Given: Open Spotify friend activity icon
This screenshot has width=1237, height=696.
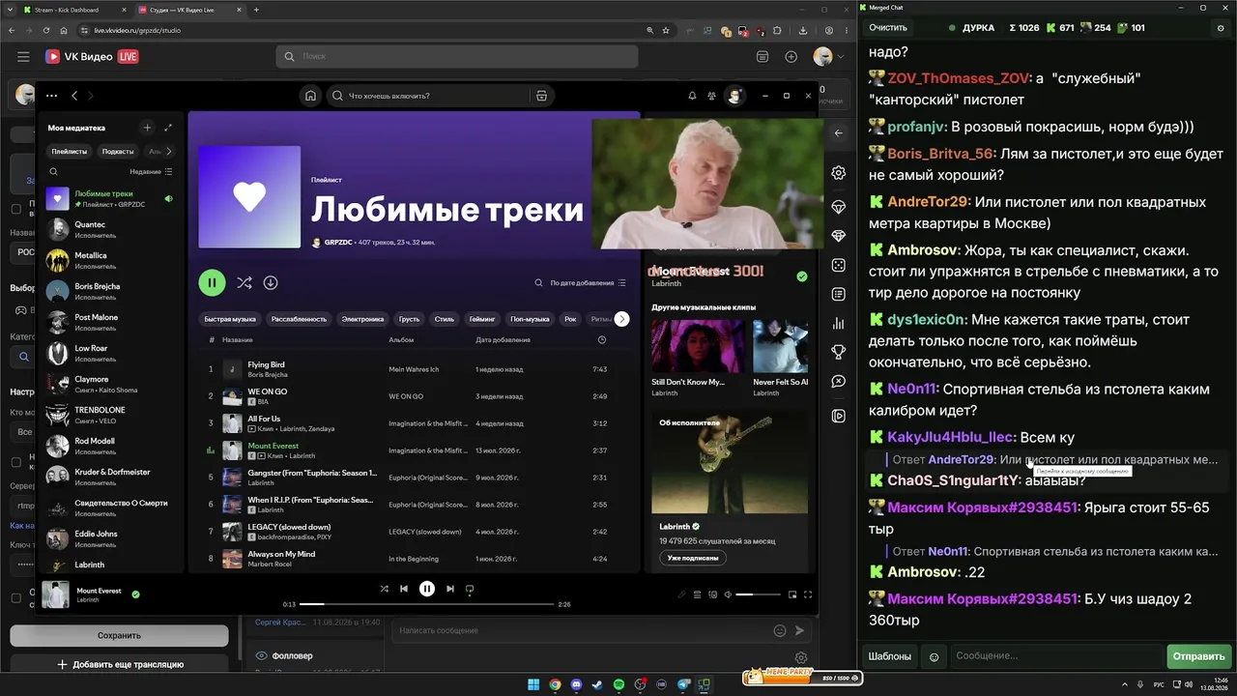Looking at the screenshot, I should pos(712,96).
